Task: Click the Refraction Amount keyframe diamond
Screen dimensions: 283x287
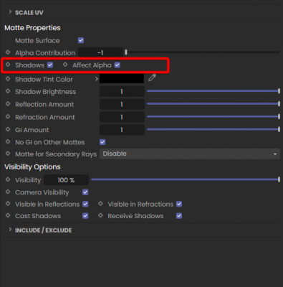Action: (x=8, y=116)
